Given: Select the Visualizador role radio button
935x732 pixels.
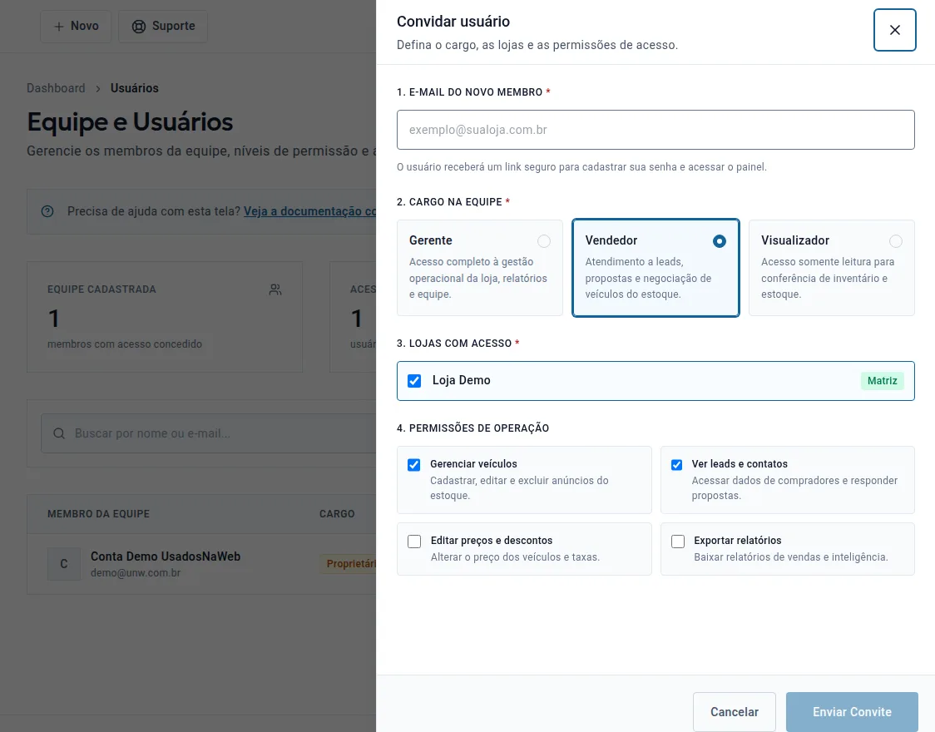Looking at the screenshot, I should (x=896, y=241).
